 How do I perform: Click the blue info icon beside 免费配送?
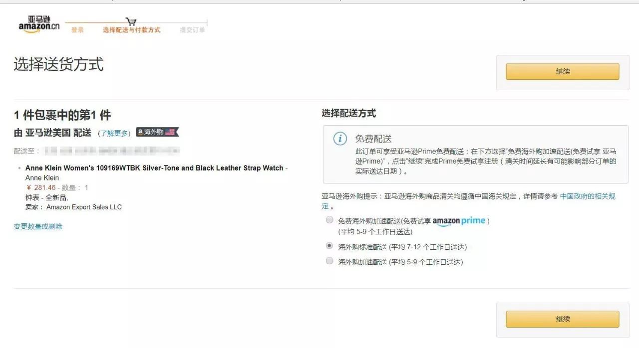coord(340,139)
